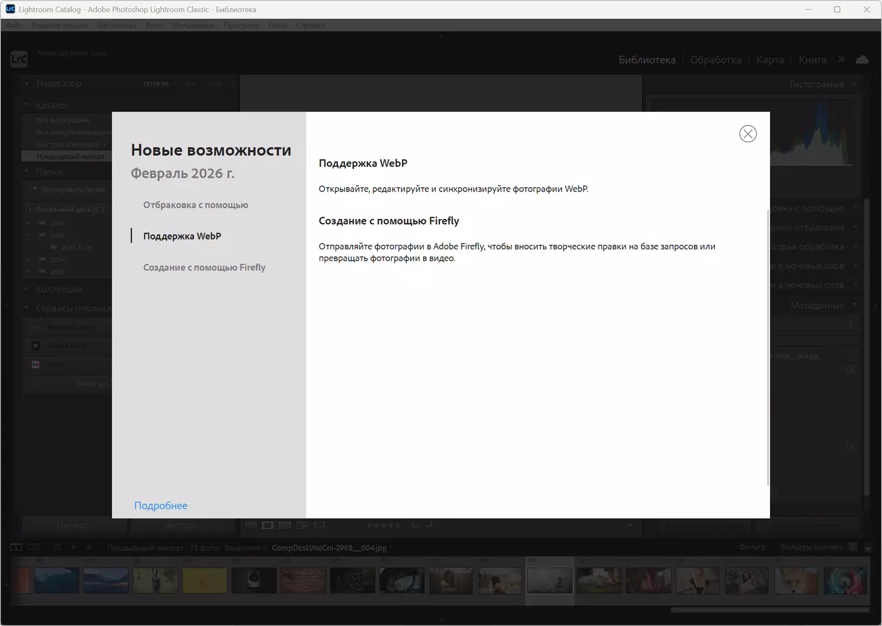Open the Подробнее link
Image resolution: width=882 pixels, height=626 pixels.
[x=161, y=506]
